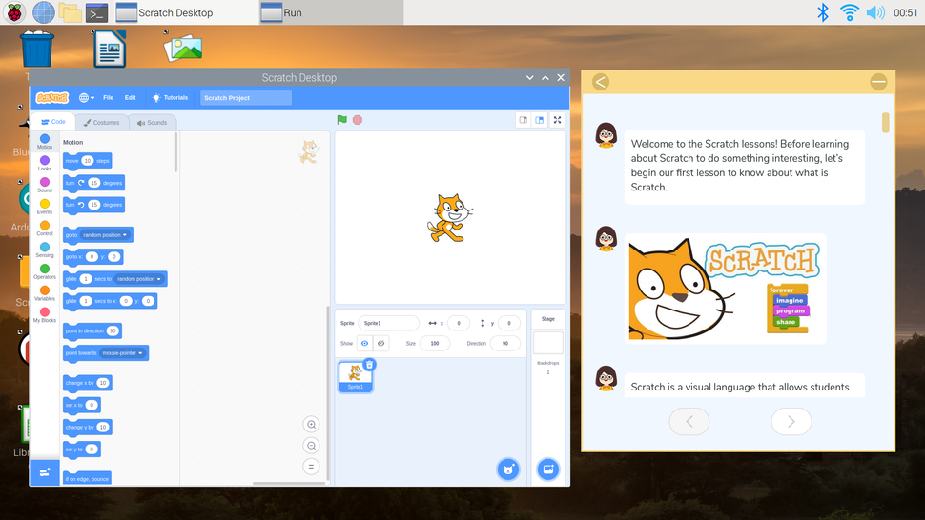Delete Sprite1 with the trash icon
The image size is (925, 520).
click(369, 365)
